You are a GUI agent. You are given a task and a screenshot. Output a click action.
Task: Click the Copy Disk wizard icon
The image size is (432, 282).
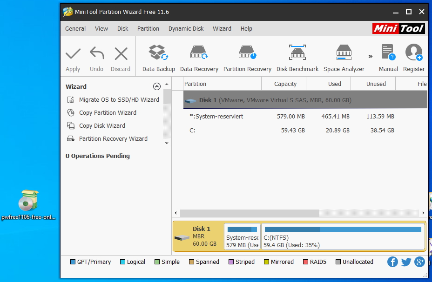pyautogui.click(x=71, y=125)
